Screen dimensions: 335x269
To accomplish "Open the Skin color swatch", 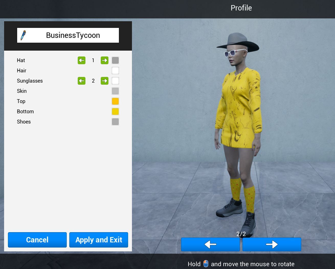I will (x=115, y=91).
